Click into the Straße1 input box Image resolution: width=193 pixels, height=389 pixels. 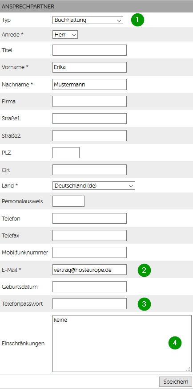tap(89, 119)
